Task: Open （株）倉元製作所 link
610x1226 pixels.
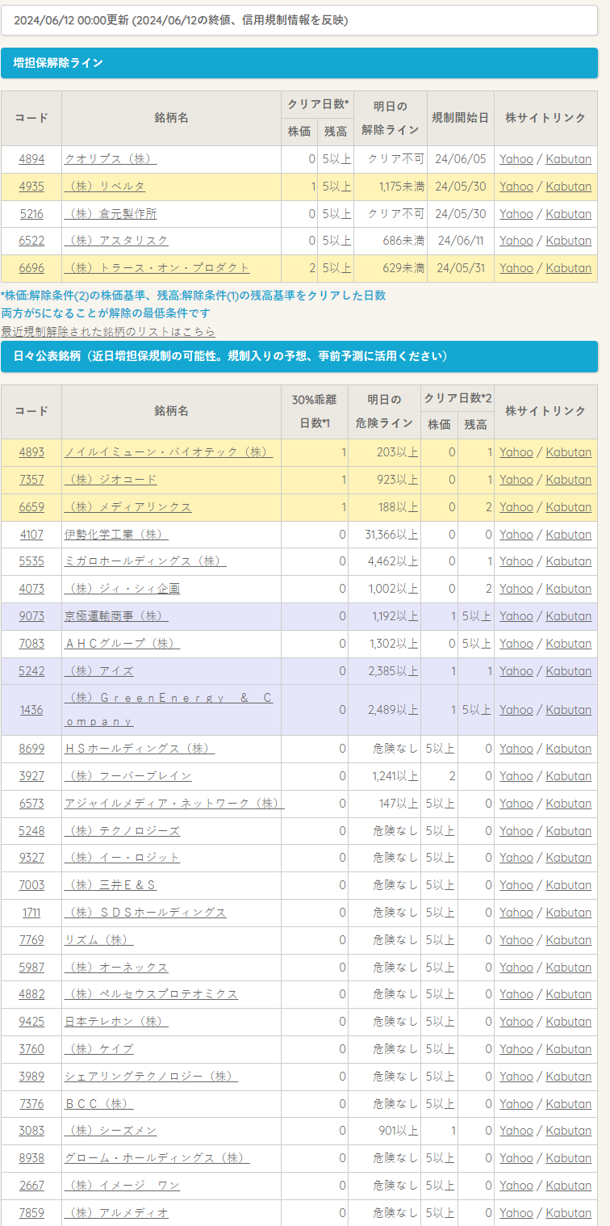Action: coord(111,214)
